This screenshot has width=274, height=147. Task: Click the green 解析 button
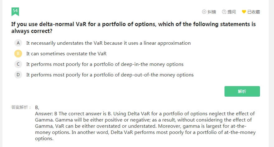(242, 91)
